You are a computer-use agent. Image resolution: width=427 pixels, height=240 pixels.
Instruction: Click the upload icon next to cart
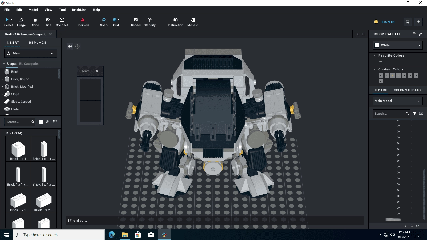coord(418,22)
